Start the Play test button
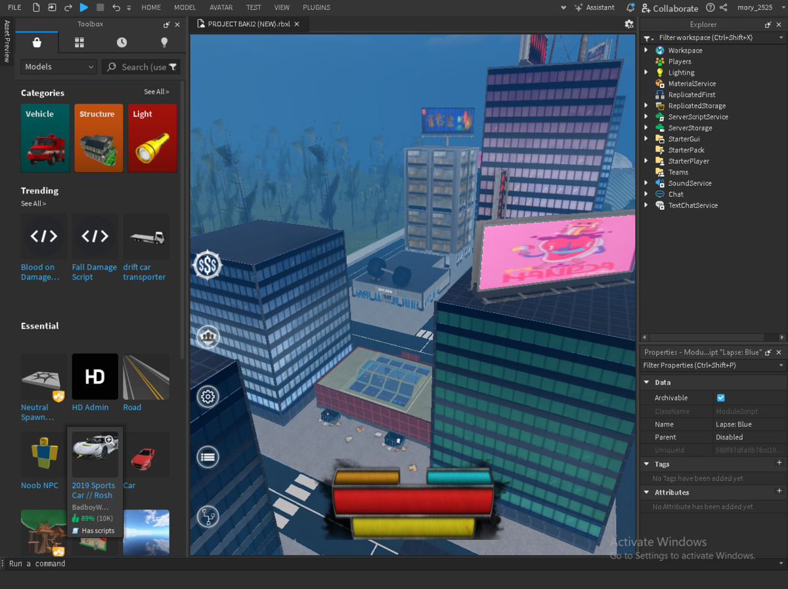Screen dimensions: 788x589 [84, 7]
